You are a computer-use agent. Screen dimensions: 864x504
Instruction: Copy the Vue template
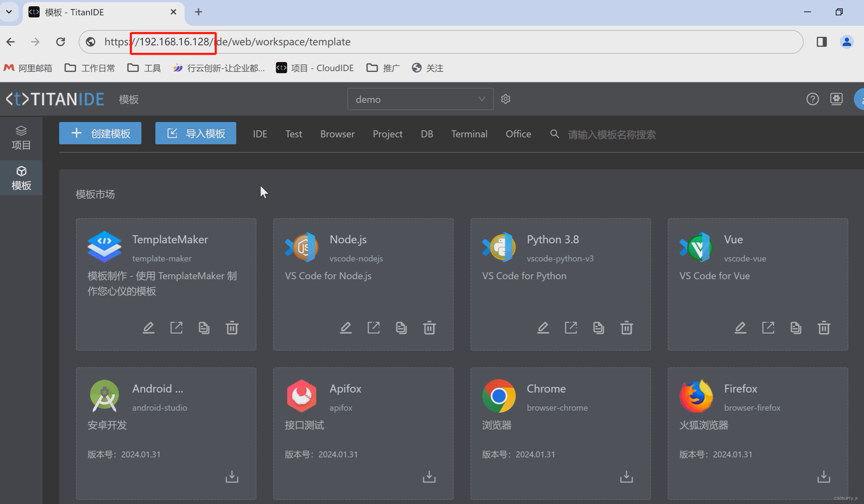796,328
